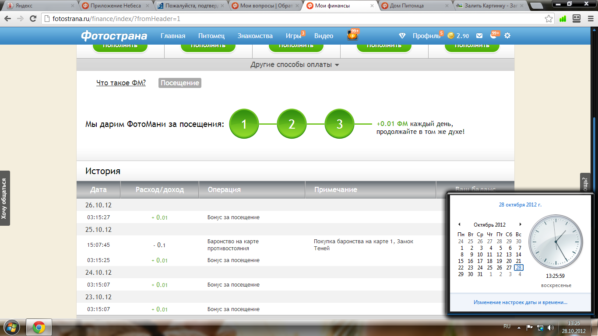Screen dimensions: 598x336
Task: Open Игры in site menu
Action: (x=293, y=36)
